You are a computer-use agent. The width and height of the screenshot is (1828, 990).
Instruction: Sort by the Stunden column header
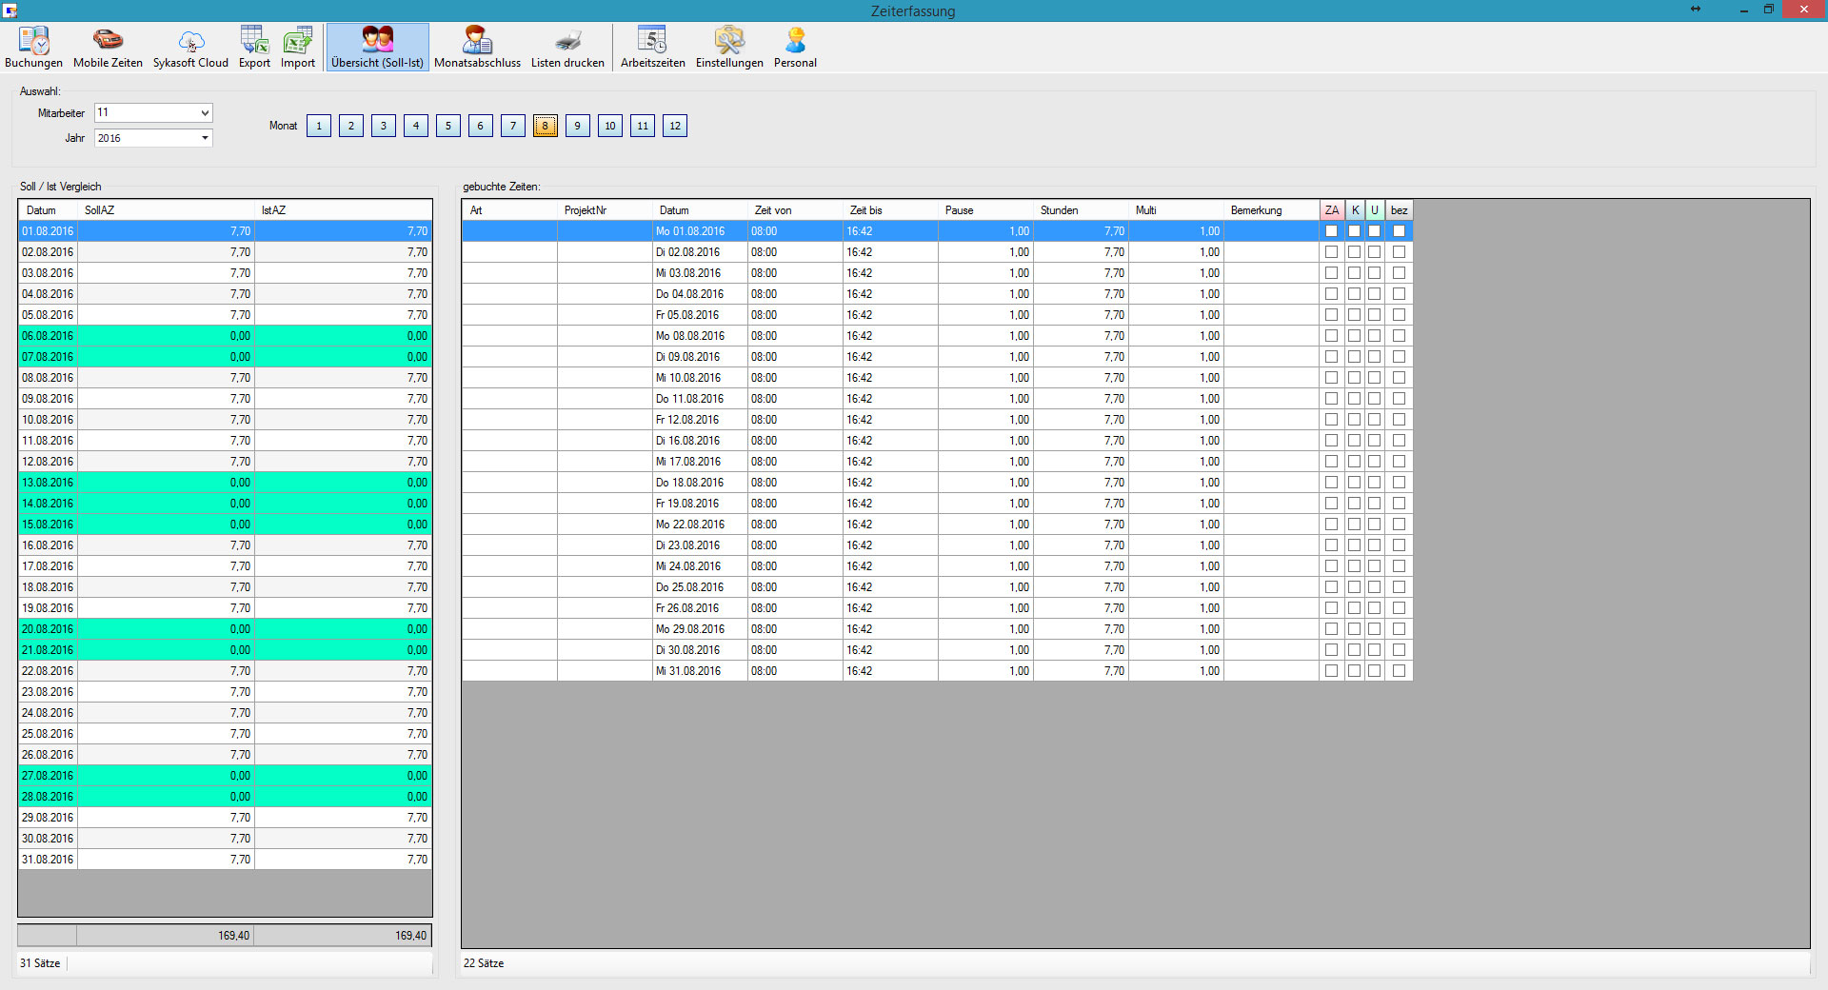point(1080,210)
